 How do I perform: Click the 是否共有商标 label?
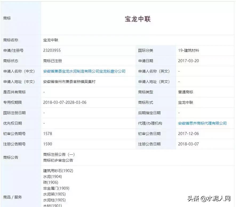(14, 92)
